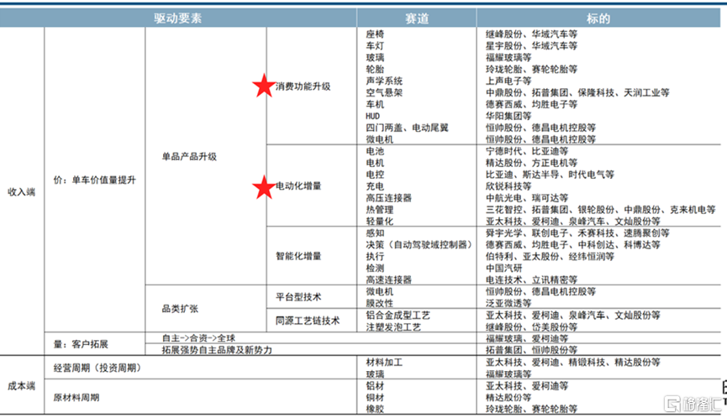The image size is (727, 418).
Task: Click 拓展强势自主品牌及新势力 row text
Action: pos(217,350)
